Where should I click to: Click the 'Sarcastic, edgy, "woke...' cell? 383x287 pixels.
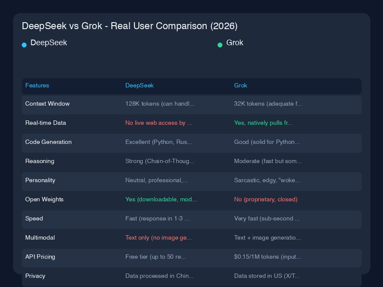pyautogui.click(x=267, y=180)
